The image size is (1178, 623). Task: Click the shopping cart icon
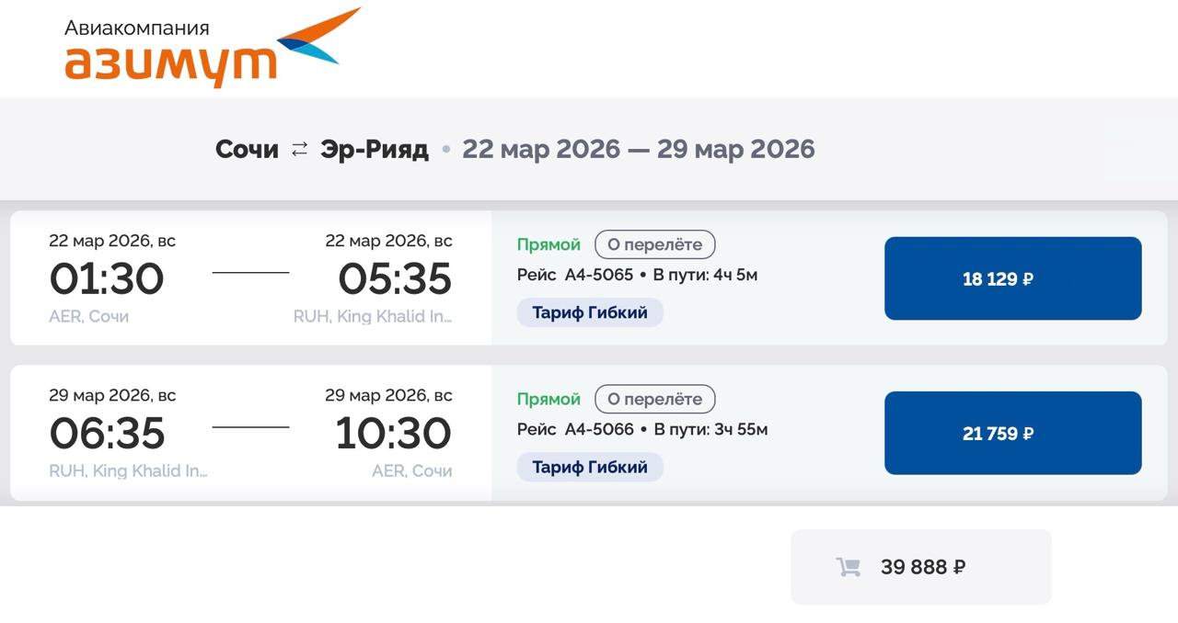coord(848,567)
